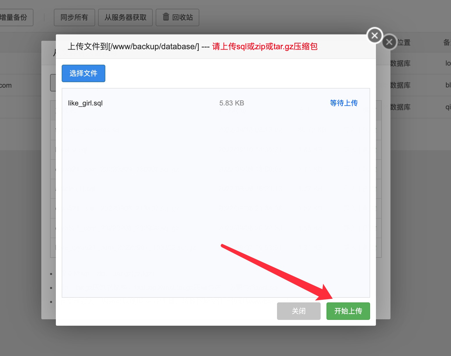
Task: Click 从服务器获取 to fetch from server
Action: coord(125,17)
